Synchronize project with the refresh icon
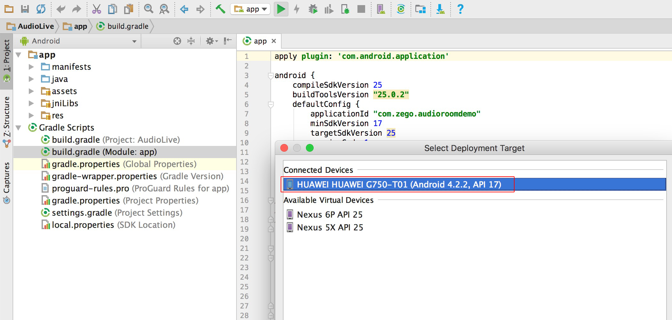Viewport: 672px width, 320px height. (41, 9)
